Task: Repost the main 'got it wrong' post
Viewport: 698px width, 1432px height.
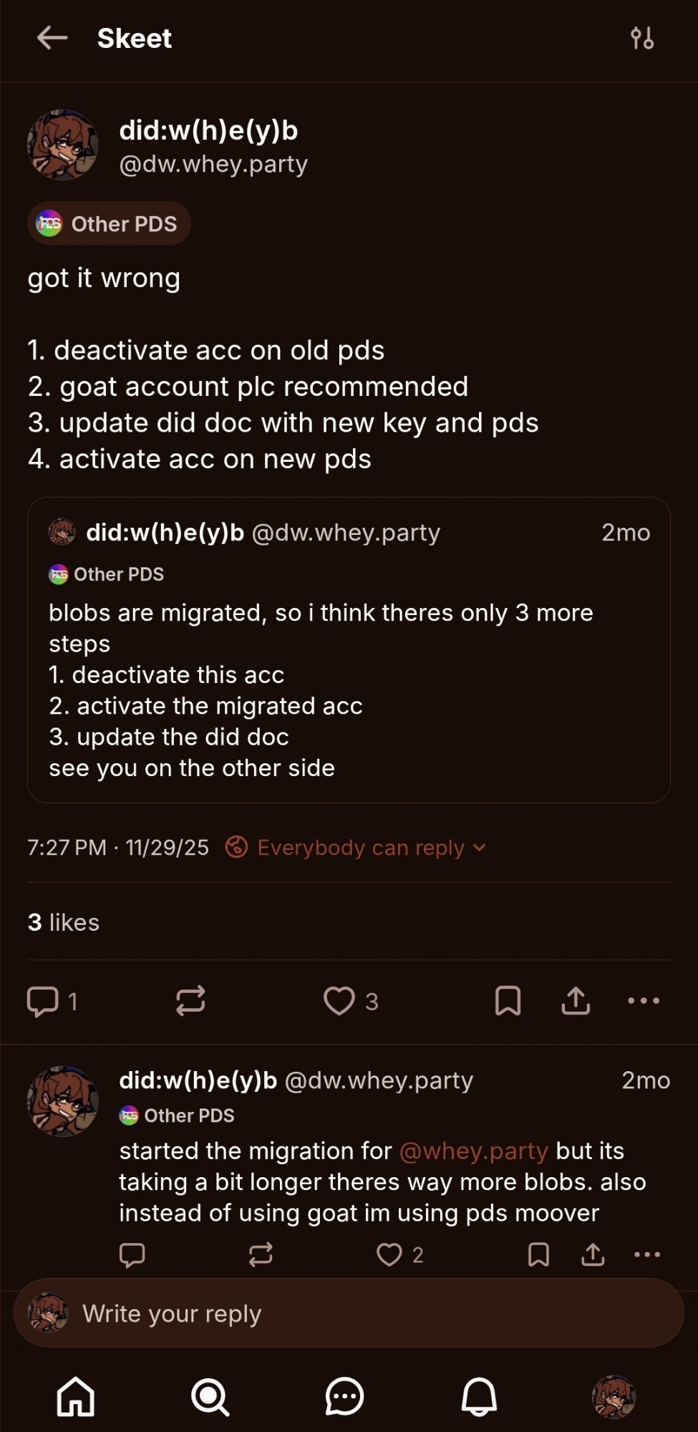Action: pos(190,1001)
